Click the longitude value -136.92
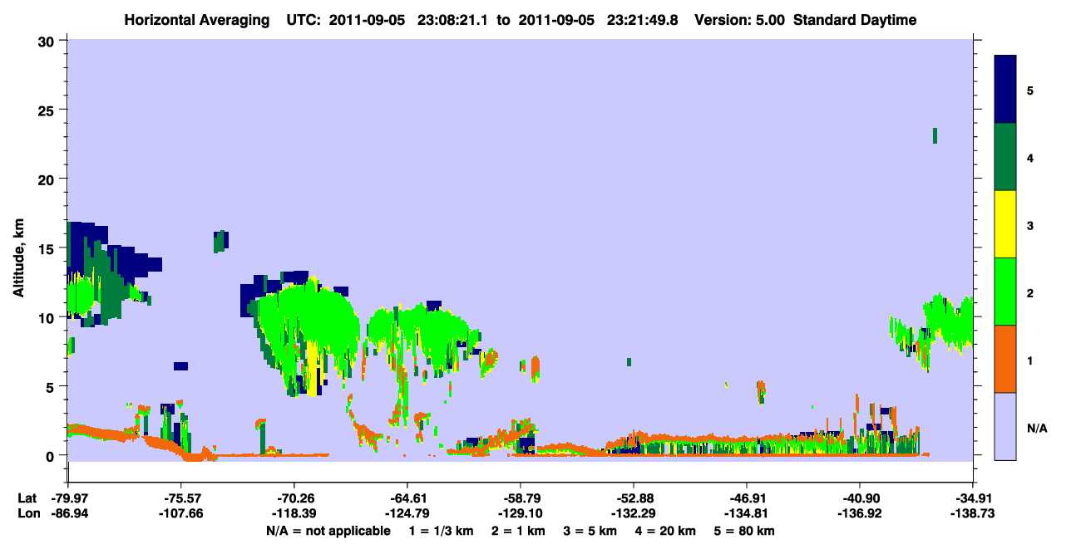Image resolution: width=1081 pixels, height=554 pixels. [859, 514]
